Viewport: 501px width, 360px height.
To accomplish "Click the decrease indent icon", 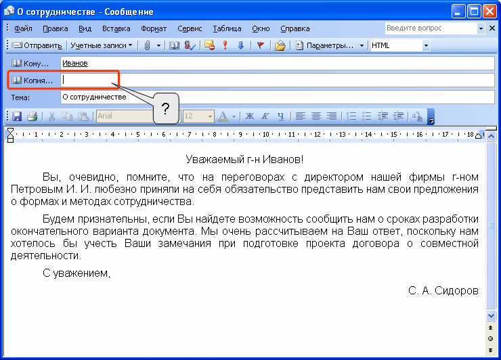I will point(383,116).
